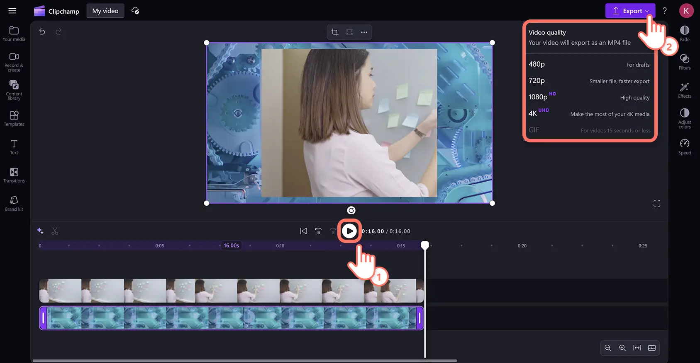
Task: Select the crop tool
Action: click(x=335, y=32)
